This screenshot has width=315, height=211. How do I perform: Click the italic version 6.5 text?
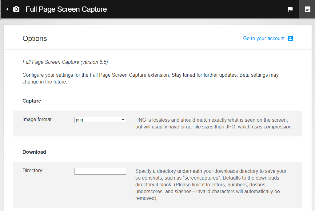(x=65, y=62)
